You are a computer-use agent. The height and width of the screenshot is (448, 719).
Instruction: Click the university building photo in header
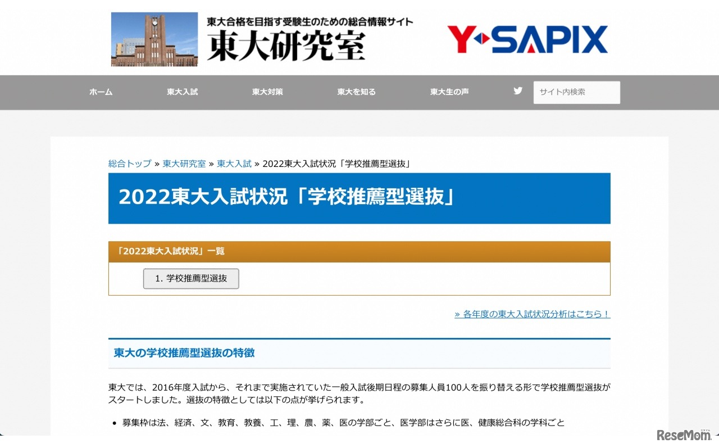[x=154, y=39]
